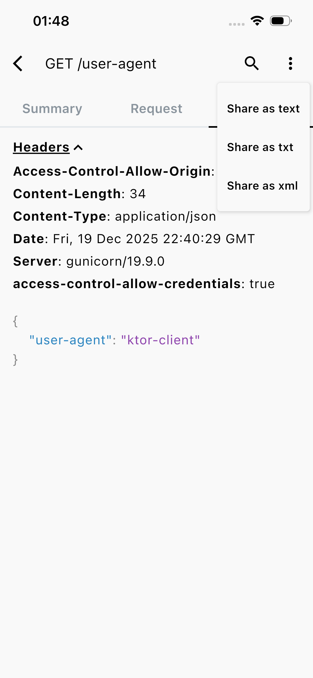Open the search function
Image resolution: width=313 pixels, height=678 pixels.
(x=252, y=64)
